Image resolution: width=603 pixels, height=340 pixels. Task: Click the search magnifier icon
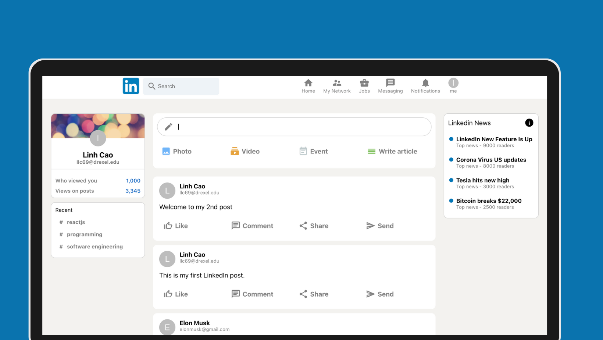152,86
